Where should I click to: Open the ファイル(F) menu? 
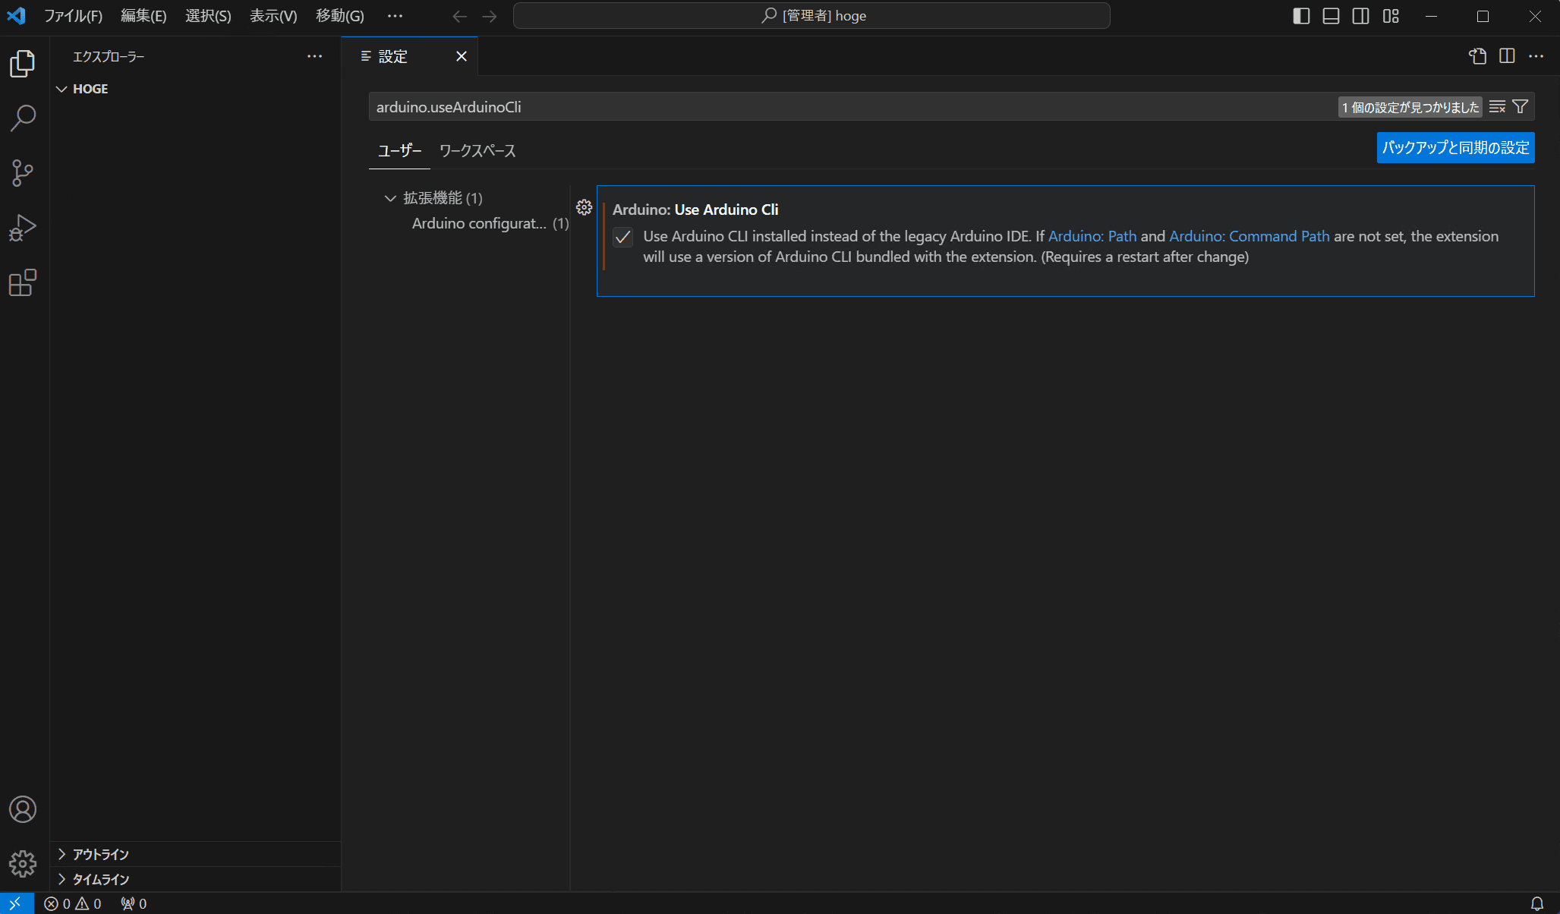pos(73,16)
